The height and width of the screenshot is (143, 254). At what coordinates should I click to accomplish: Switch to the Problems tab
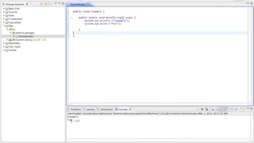pos(74,110)
